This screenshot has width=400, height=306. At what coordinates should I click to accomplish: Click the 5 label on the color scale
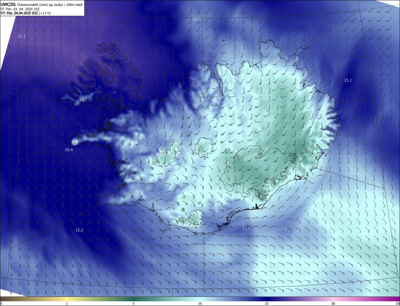pyautogui.click(x=133, y=303)
